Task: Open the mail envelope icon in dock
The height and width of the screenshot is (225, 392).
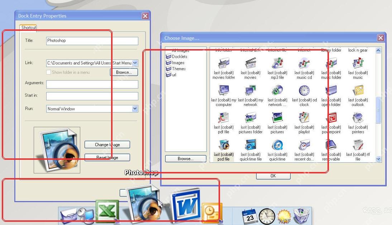Action: click(x=68, y=216)
